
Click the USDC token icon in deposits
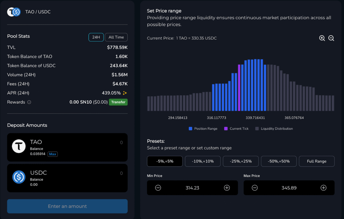pyautogui.click(x=19, y=177)
